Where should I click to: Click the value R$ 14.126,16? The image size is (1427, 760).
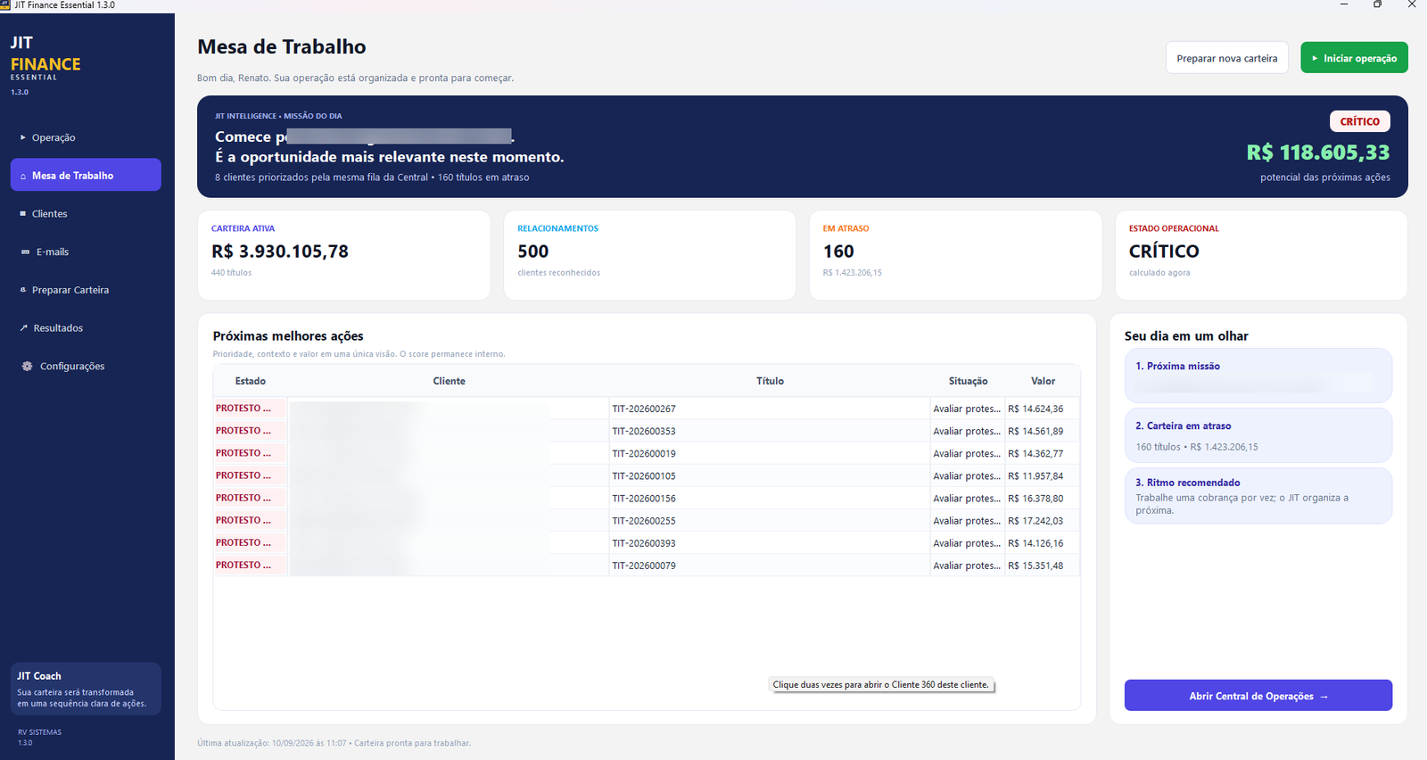click(1035, 542)
